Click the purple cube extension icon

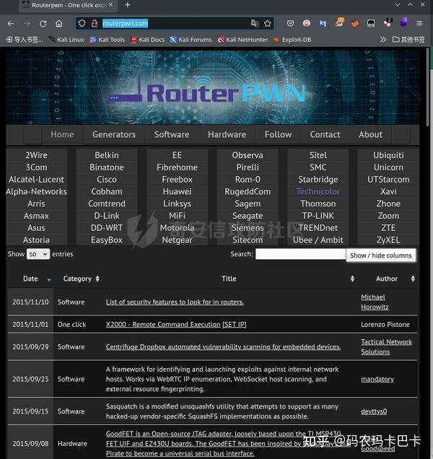[404, 22]
